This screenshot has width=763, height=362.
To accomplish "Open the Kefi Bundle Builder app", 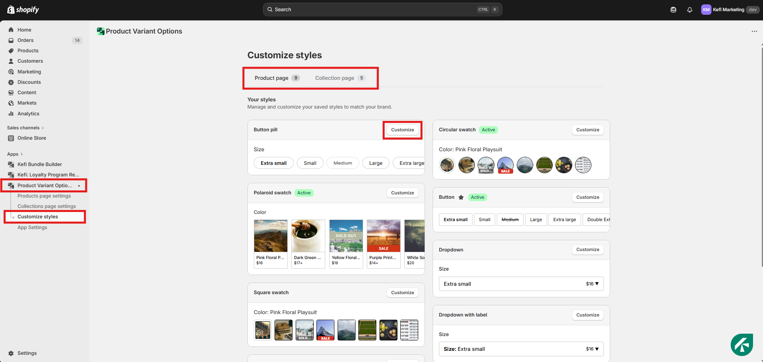I will tap(40, 164).
